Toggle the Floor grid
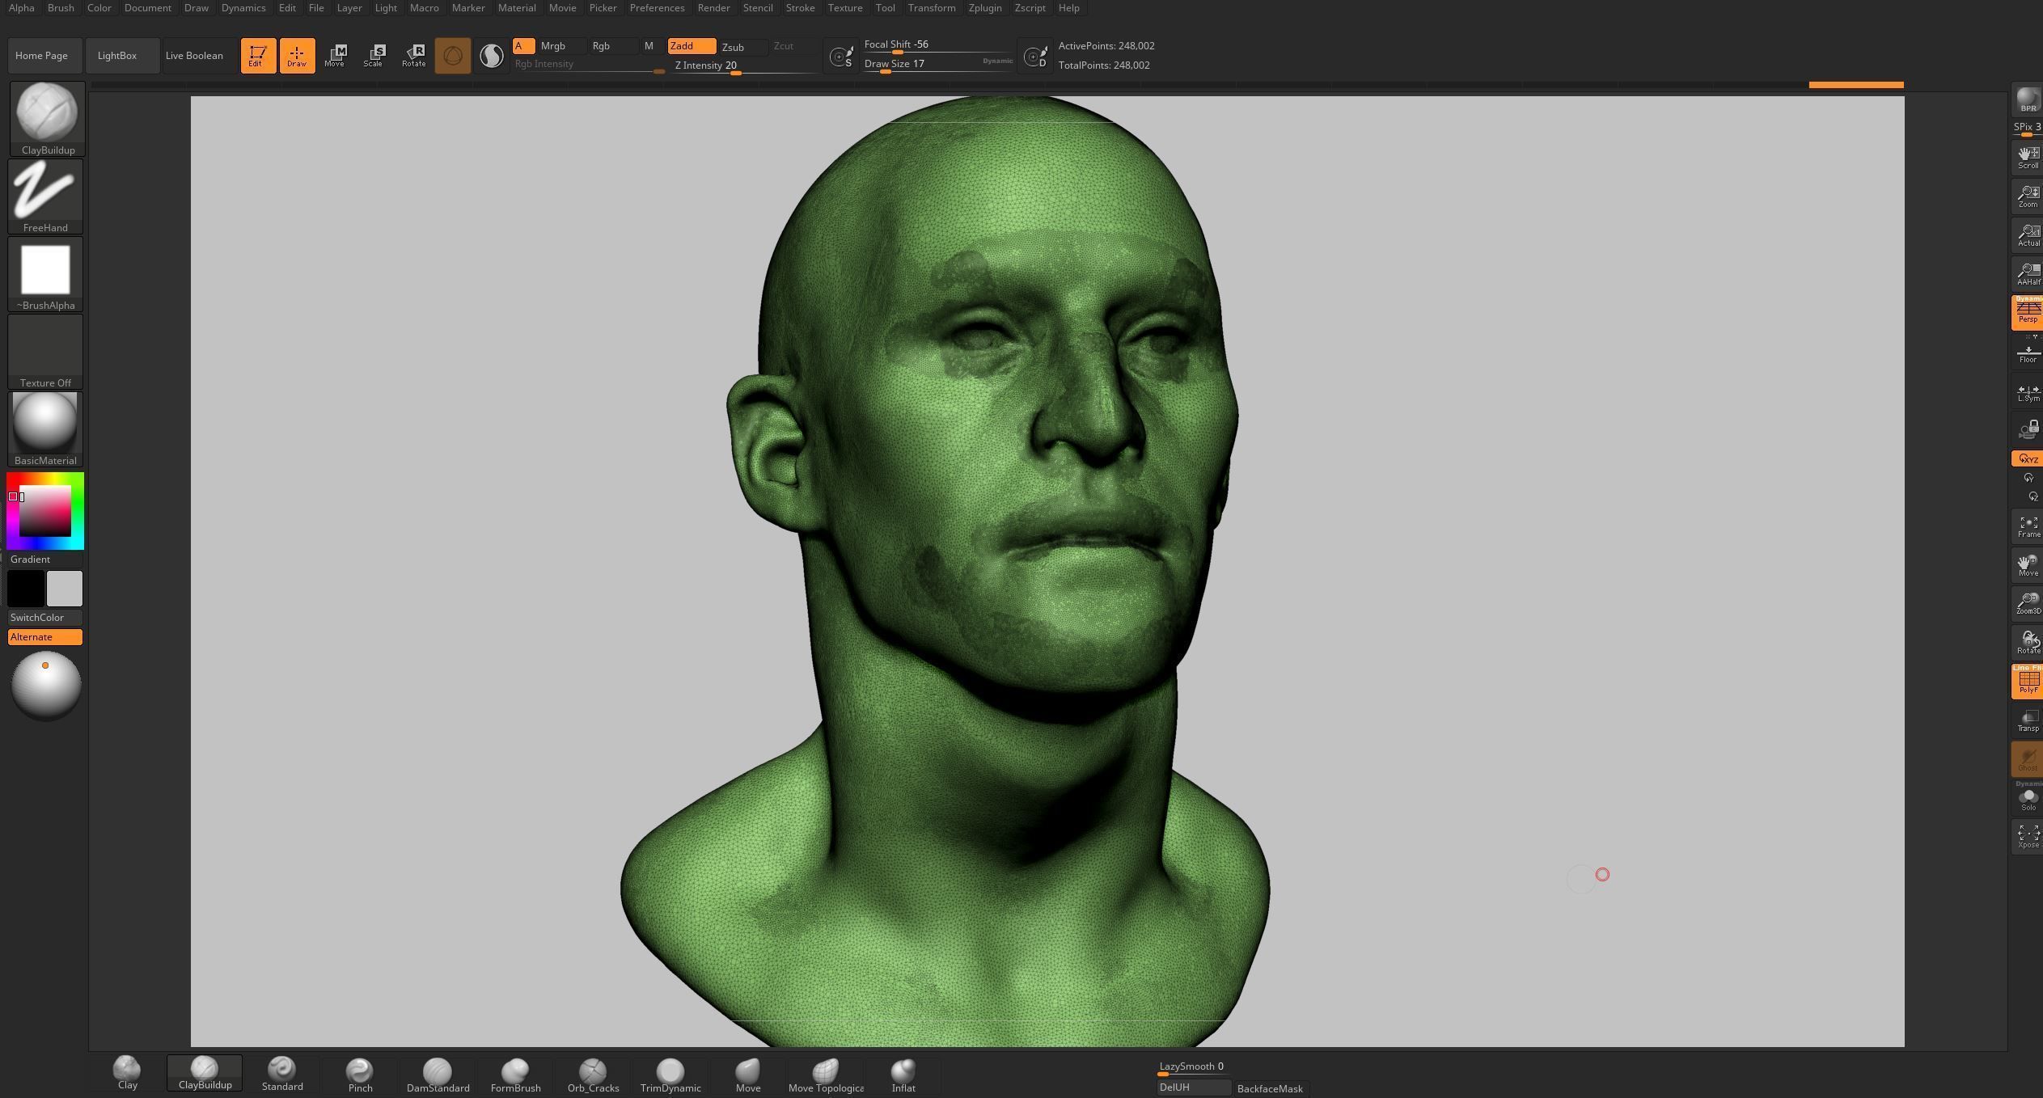This screenshot has height=1098, width=2043. [2028, 353]
